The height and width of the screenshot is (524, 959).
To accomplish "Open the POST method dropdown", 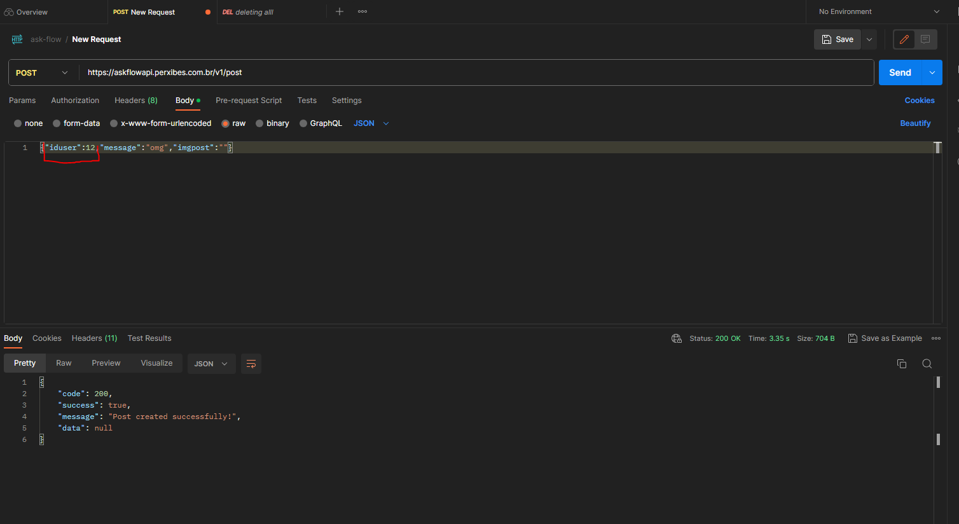I will (42, 72).
